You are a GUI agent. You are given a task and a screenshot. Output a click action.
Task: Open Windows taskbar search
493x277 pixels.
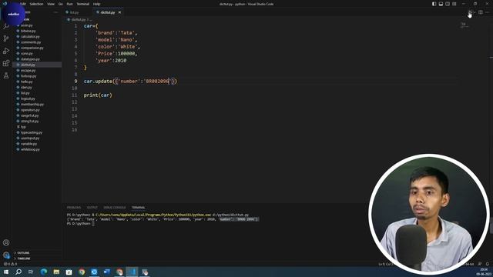(x=18, y=272)
